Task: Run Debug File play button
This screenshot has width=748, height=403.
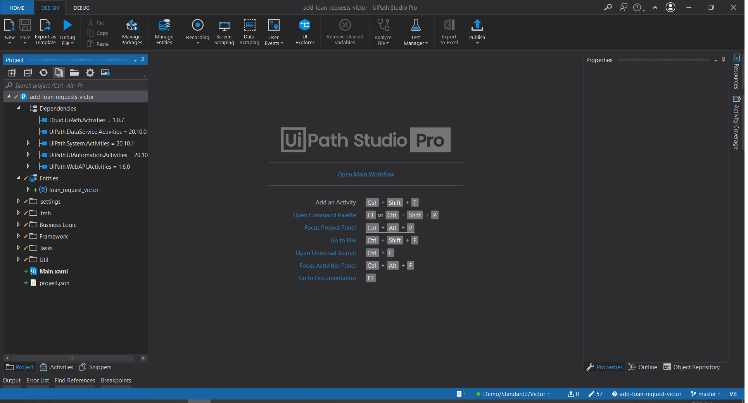Action: tap(67, 25)
